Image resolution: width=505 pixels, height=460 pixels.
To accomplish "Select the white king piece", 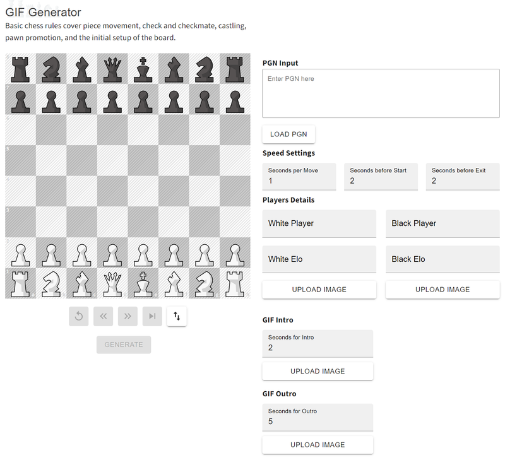I will (x=143, y=283).
